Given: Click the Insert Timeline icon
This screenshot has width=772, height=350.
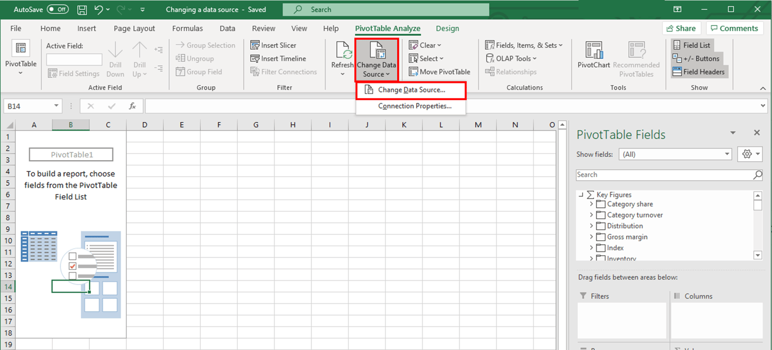Looking at the screenshot, I should tap(278, 58).
